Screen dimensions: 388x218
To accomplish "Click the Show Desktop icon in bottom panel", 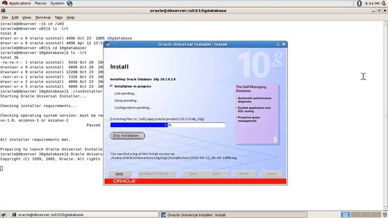I will point(3,214).
